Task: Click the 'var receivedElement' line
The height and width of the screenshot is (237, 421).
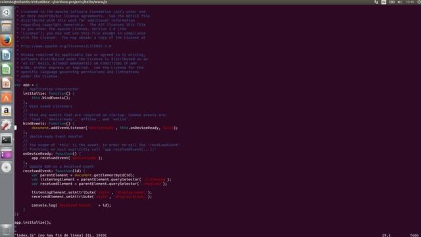Action: pyautogui.click(x=99, y=184)
